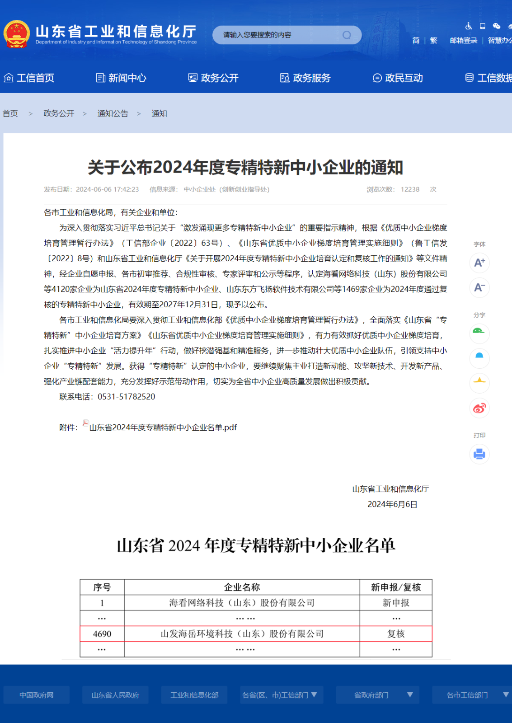The width and height of the screenshot is (512, 723).
Task: Print the page with the printer icon
Action: 479,454
